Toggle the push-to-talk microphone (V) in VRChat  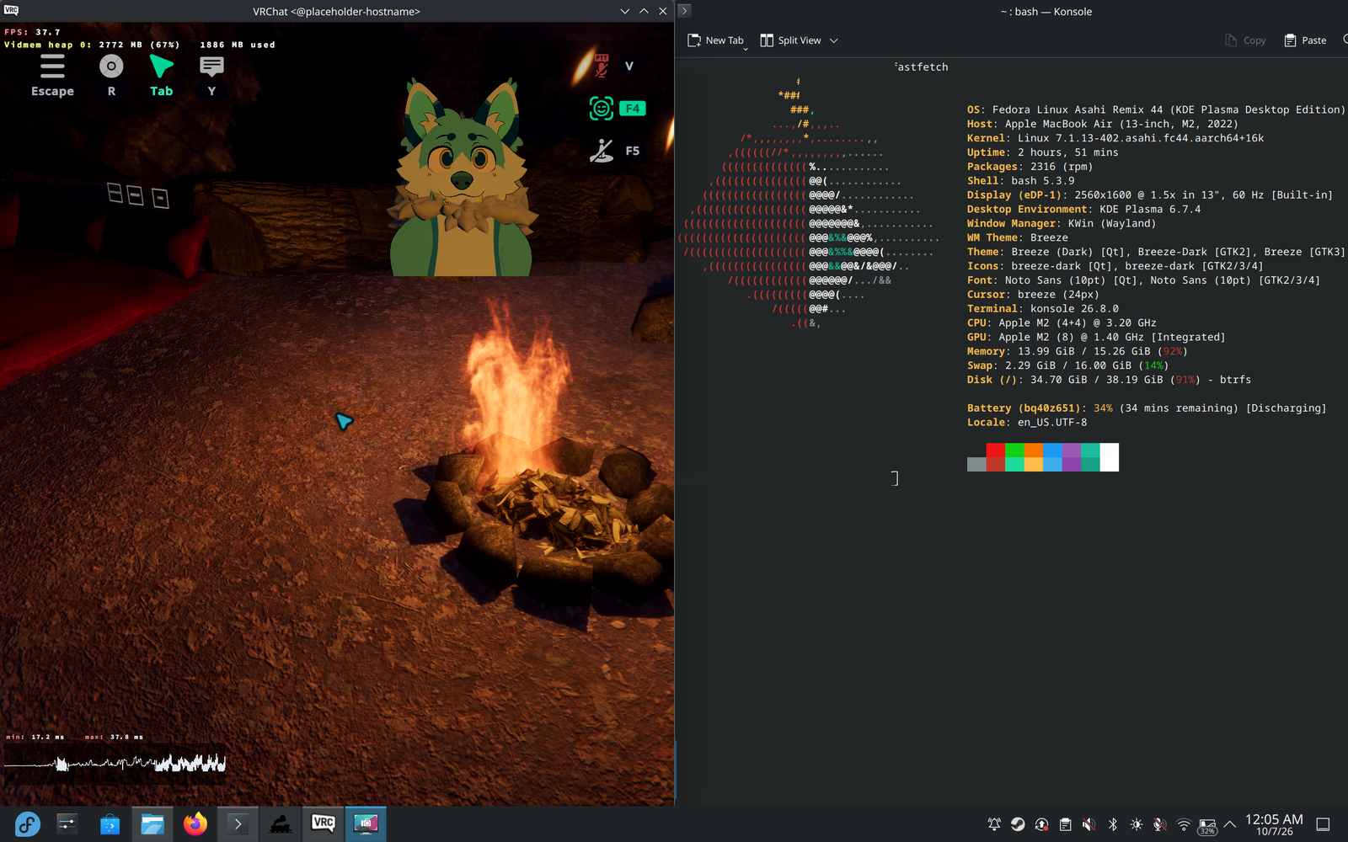pos(602,66)
